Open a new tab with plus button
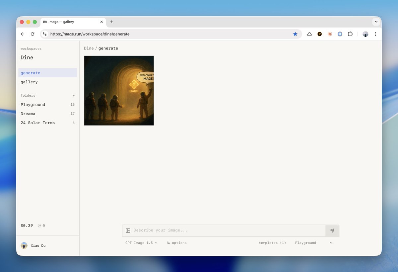The width and height of the screenshot is (398, 272). pos(112,22)
